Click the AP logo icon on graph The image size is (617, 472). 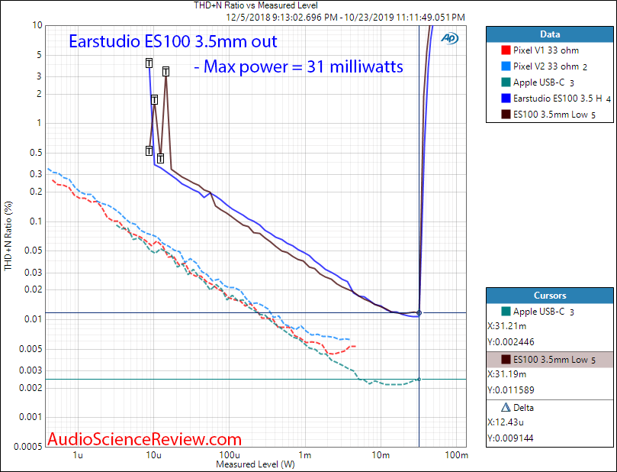tap(449, 38)
